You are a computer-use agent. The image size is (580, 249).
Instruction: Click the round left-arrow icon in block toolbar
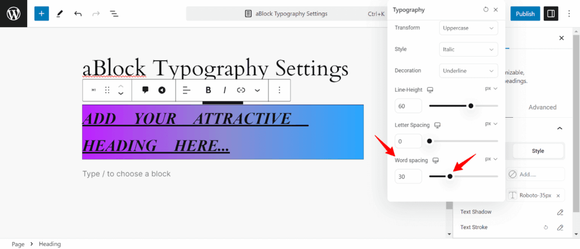161,90
